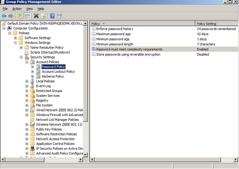The width and height of the screenshot is (239, 169).
Task: Expand the Local Policies node
Action: click(27, 81)
